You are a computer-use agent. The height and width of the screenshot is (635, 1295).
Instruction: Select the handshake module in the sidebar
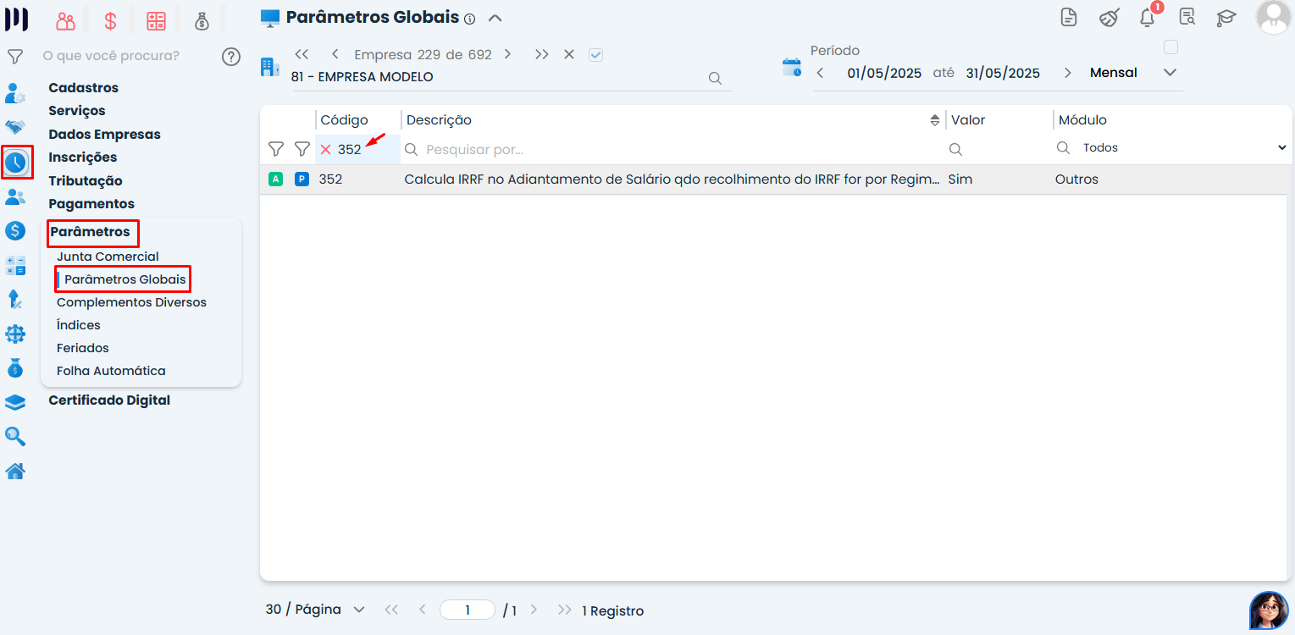pyautogui.click(x=15, y=127)
